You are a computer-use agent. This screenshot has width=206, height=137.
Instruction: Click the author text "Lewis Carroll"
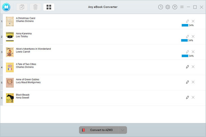(23, 52)
